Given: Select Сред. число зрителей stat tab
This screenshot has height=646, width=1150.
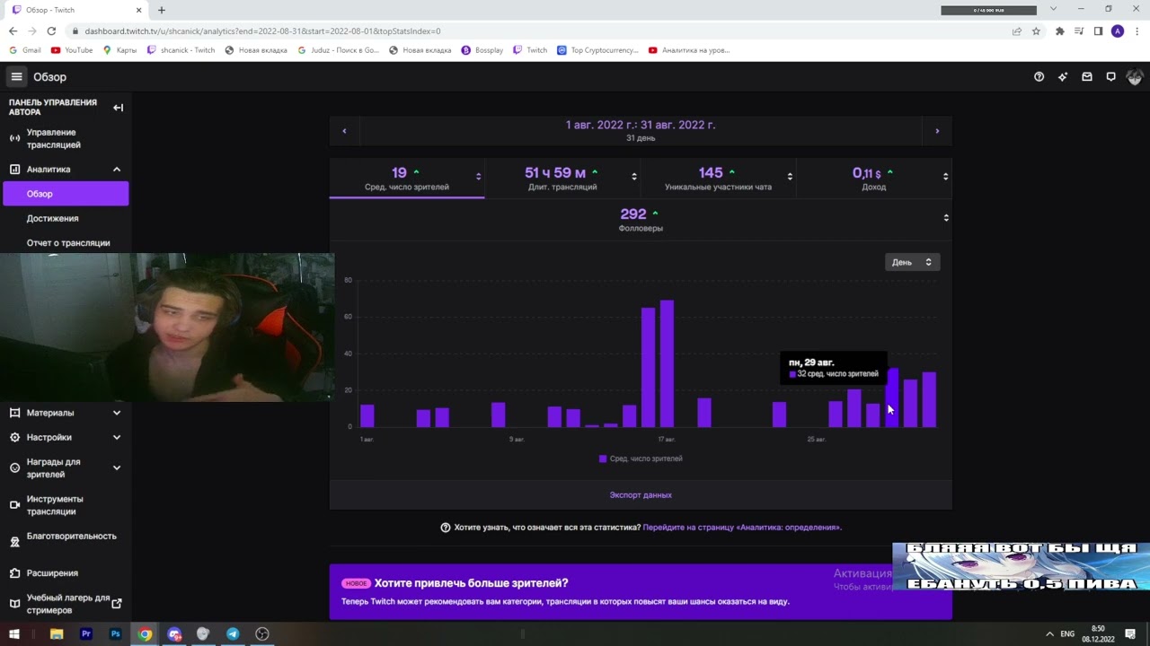Looking at the screenshot, I should [407, 178].
